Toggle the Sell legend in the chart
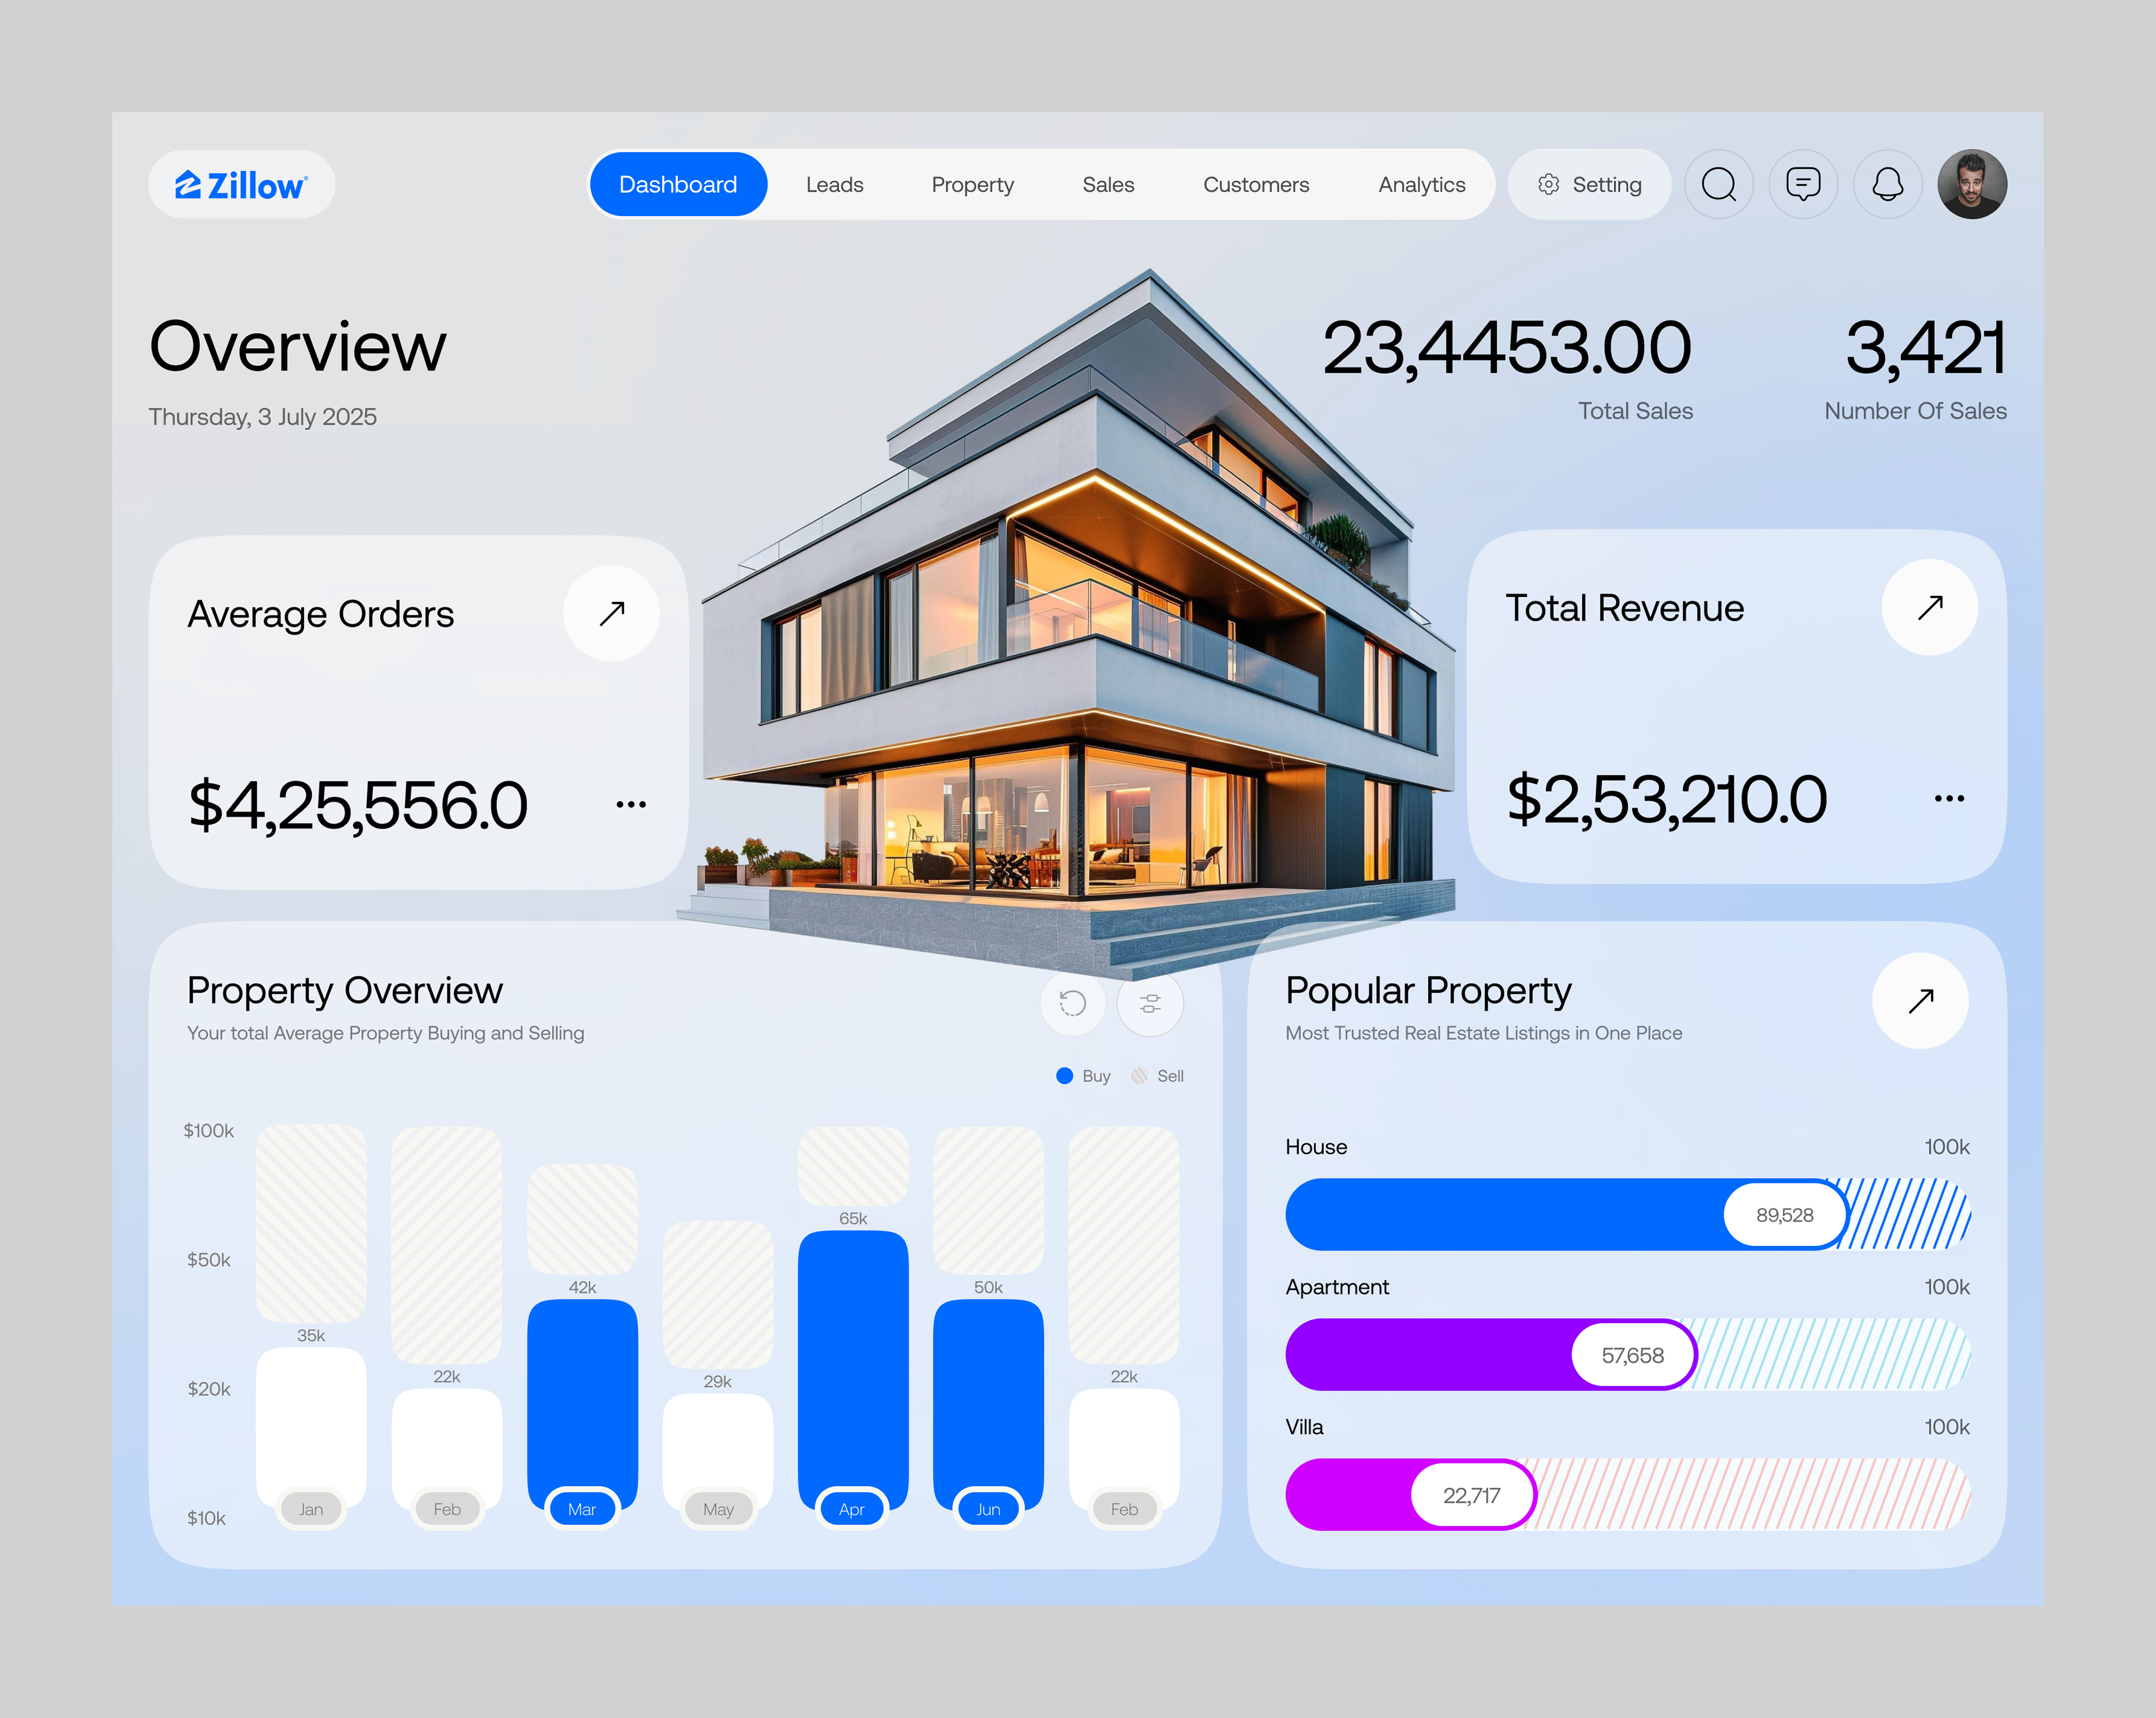 pos(1157,1076)
